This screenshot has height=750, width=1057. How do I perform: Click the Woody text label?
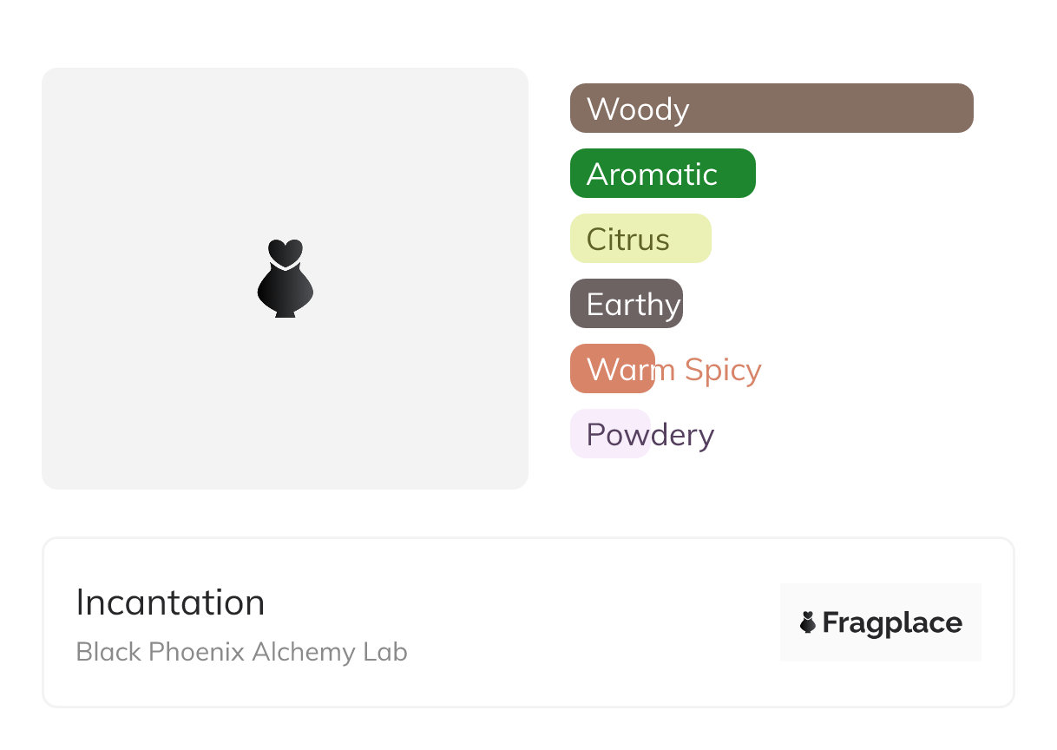tap(638, 109)
